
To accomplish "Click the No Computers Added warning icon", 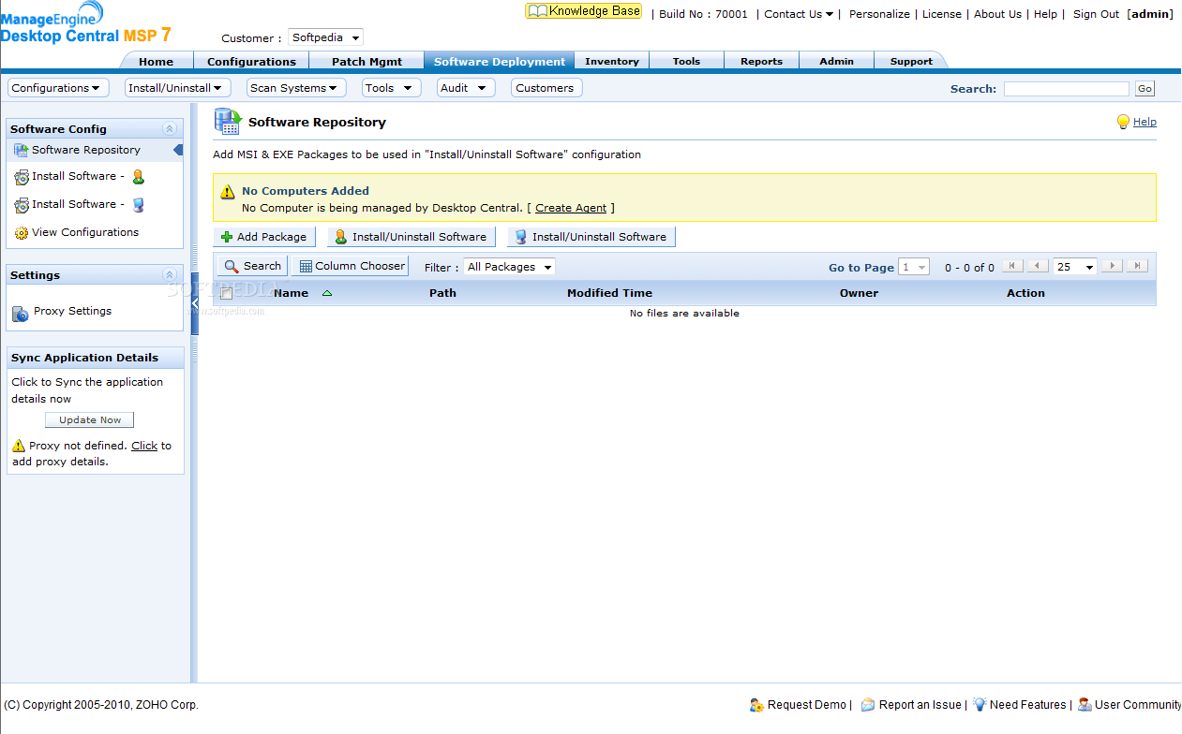I will point(228,192).
